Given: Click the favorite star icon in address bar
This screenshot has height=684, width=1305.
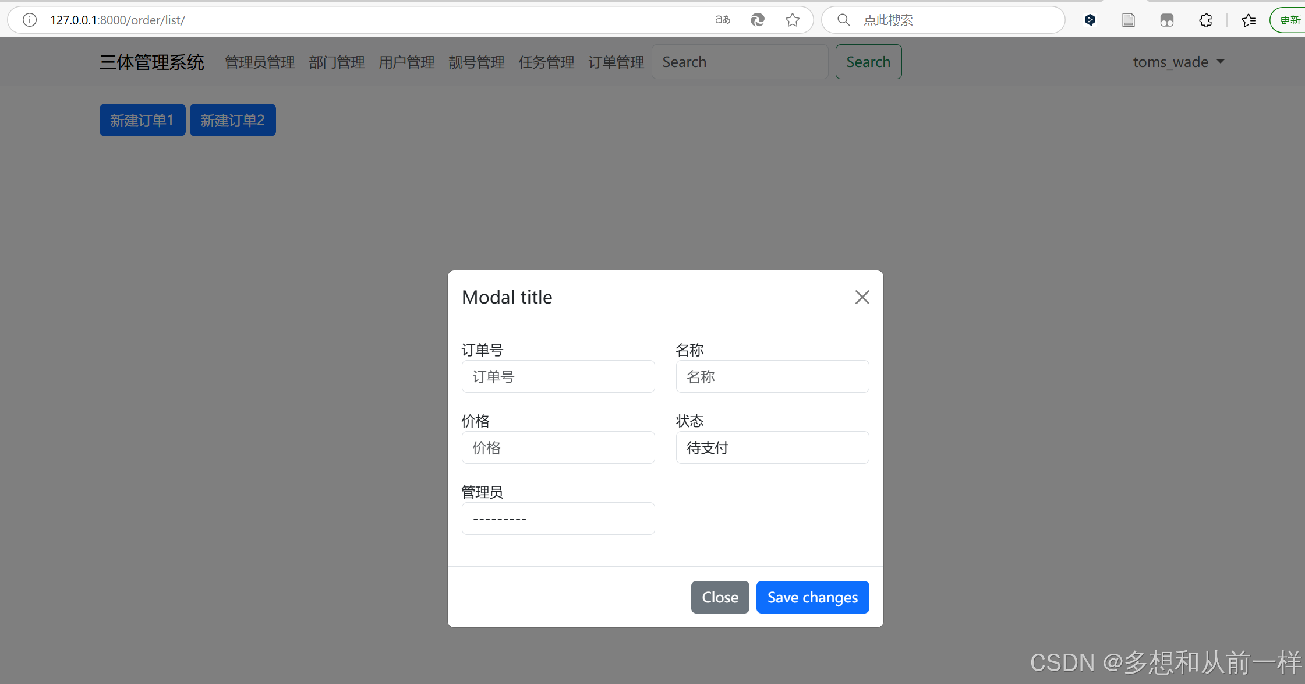Looking at the screenshot, I should (x=792, y=20).
